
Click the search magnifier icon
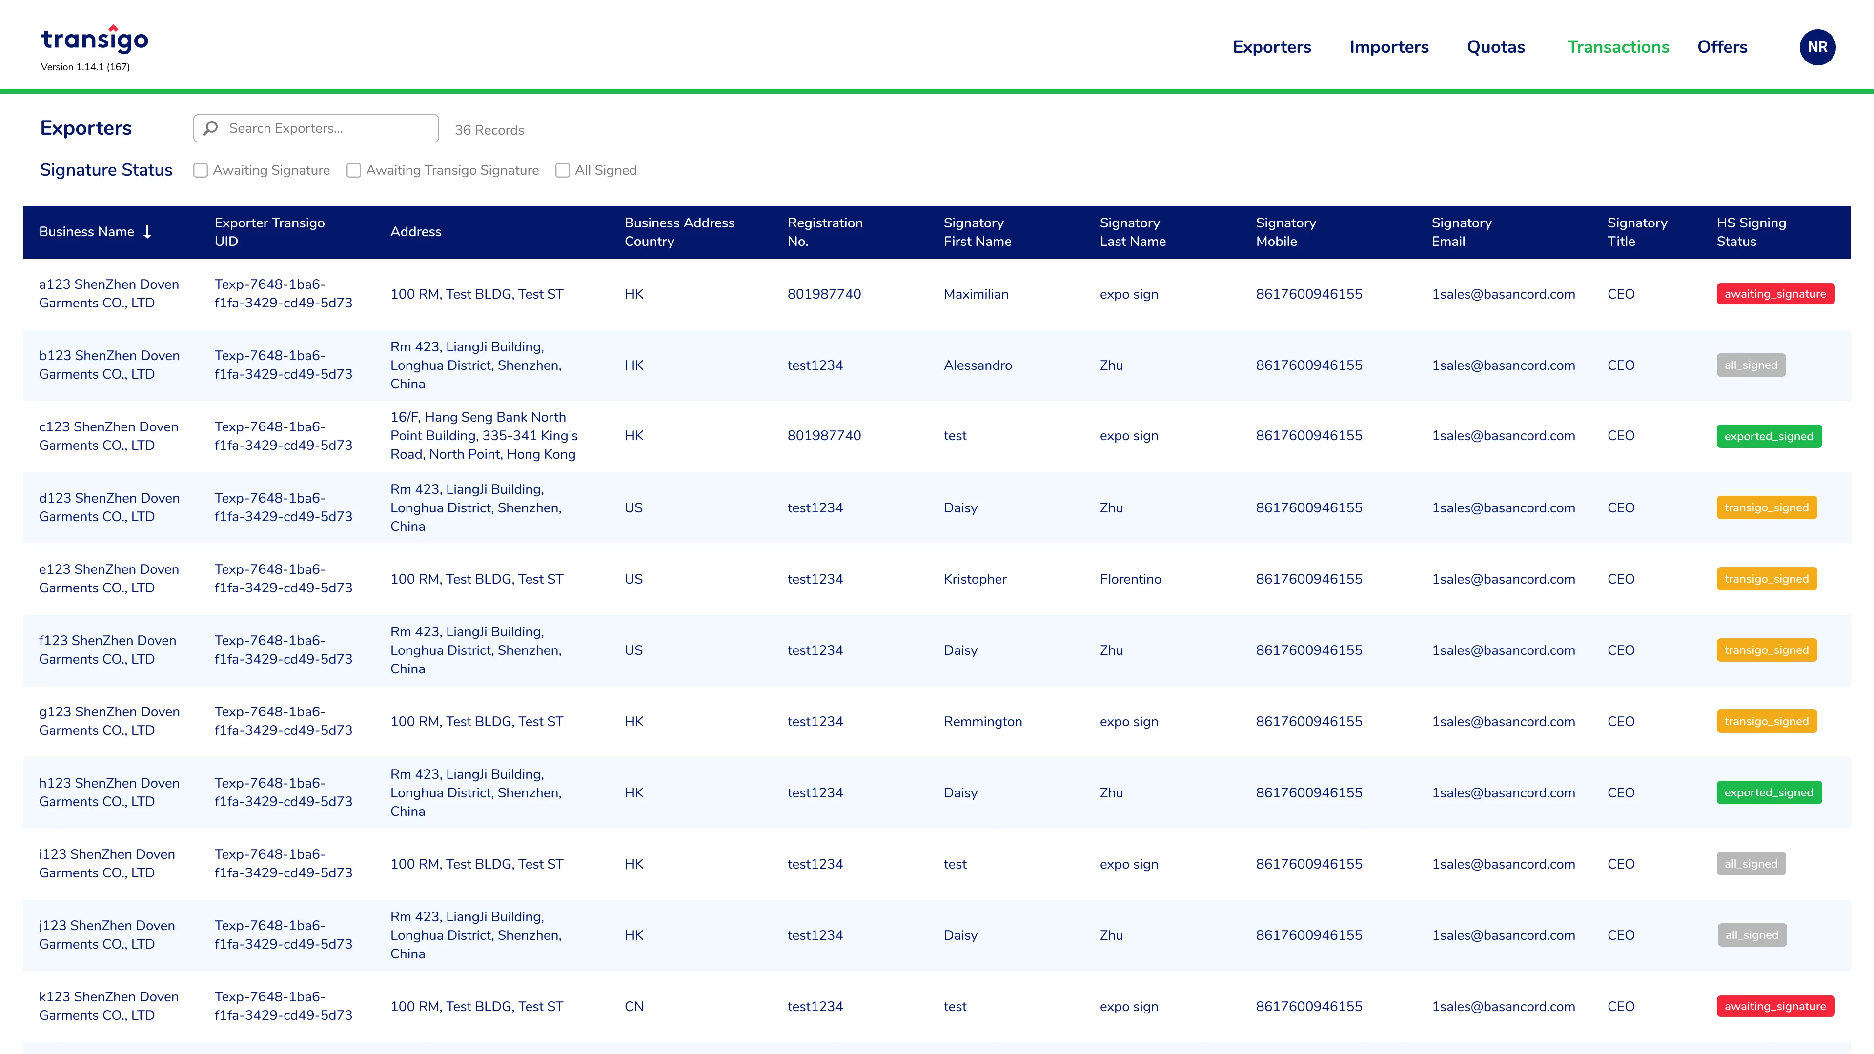(211, 128)
